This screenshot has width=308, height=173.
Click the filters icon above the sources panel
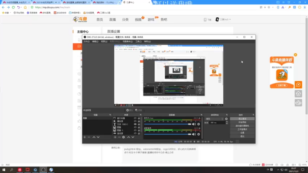139,110
